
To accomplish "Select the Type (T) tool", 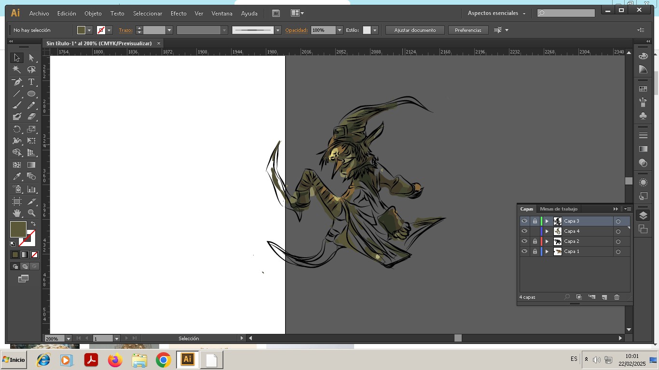I will (31, 82).
